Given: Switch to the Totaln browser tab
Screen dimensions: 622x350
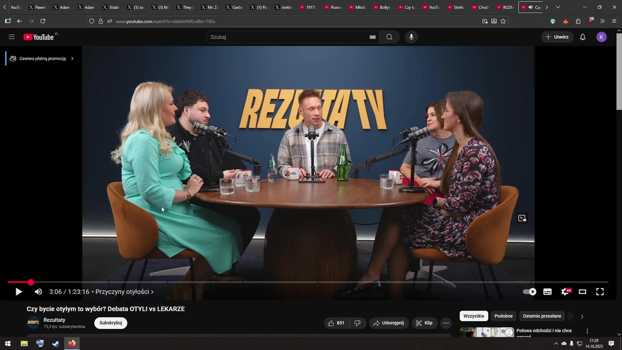Looking at the screenshot, I should pyautogui.click(x=111, y=7).
